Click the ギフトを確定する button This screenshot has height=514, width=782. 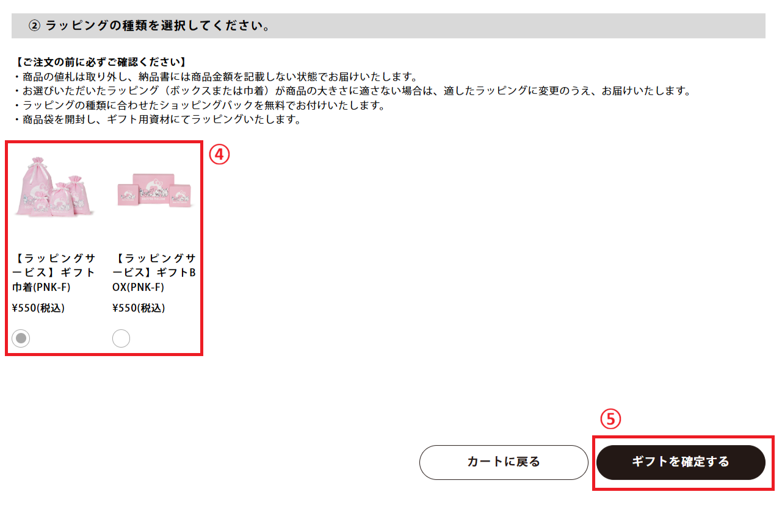pos(681,462)
